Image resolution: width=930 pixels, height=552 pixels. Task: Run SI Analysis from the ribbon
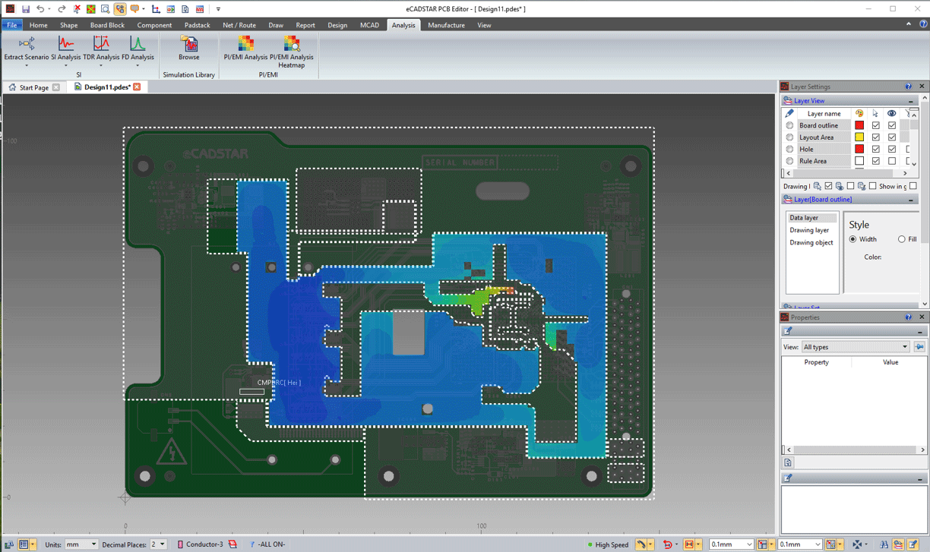66,49
